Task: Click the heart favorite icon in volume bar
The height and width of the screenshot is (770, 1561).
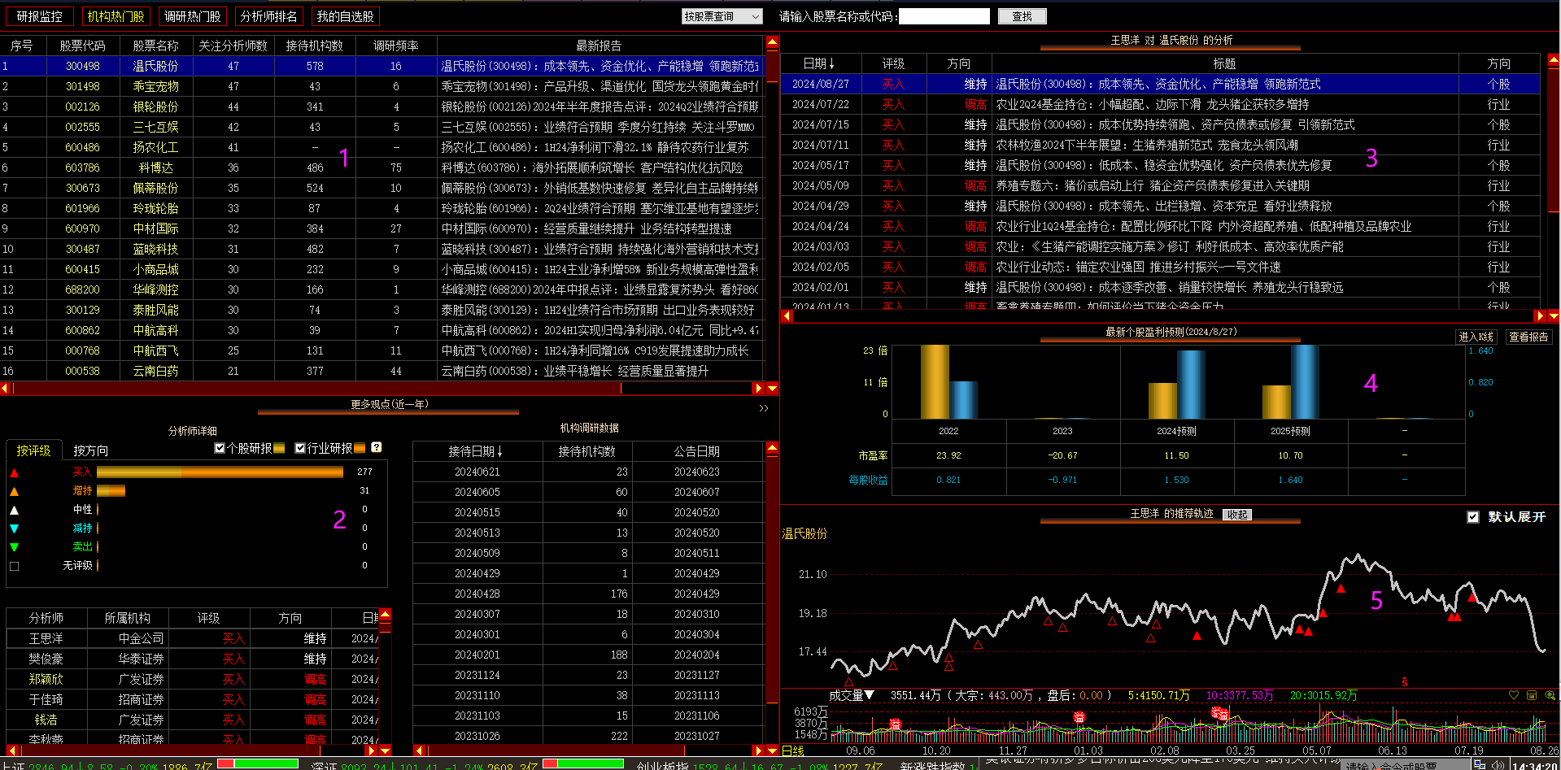Action: [x=1514, y=695]
